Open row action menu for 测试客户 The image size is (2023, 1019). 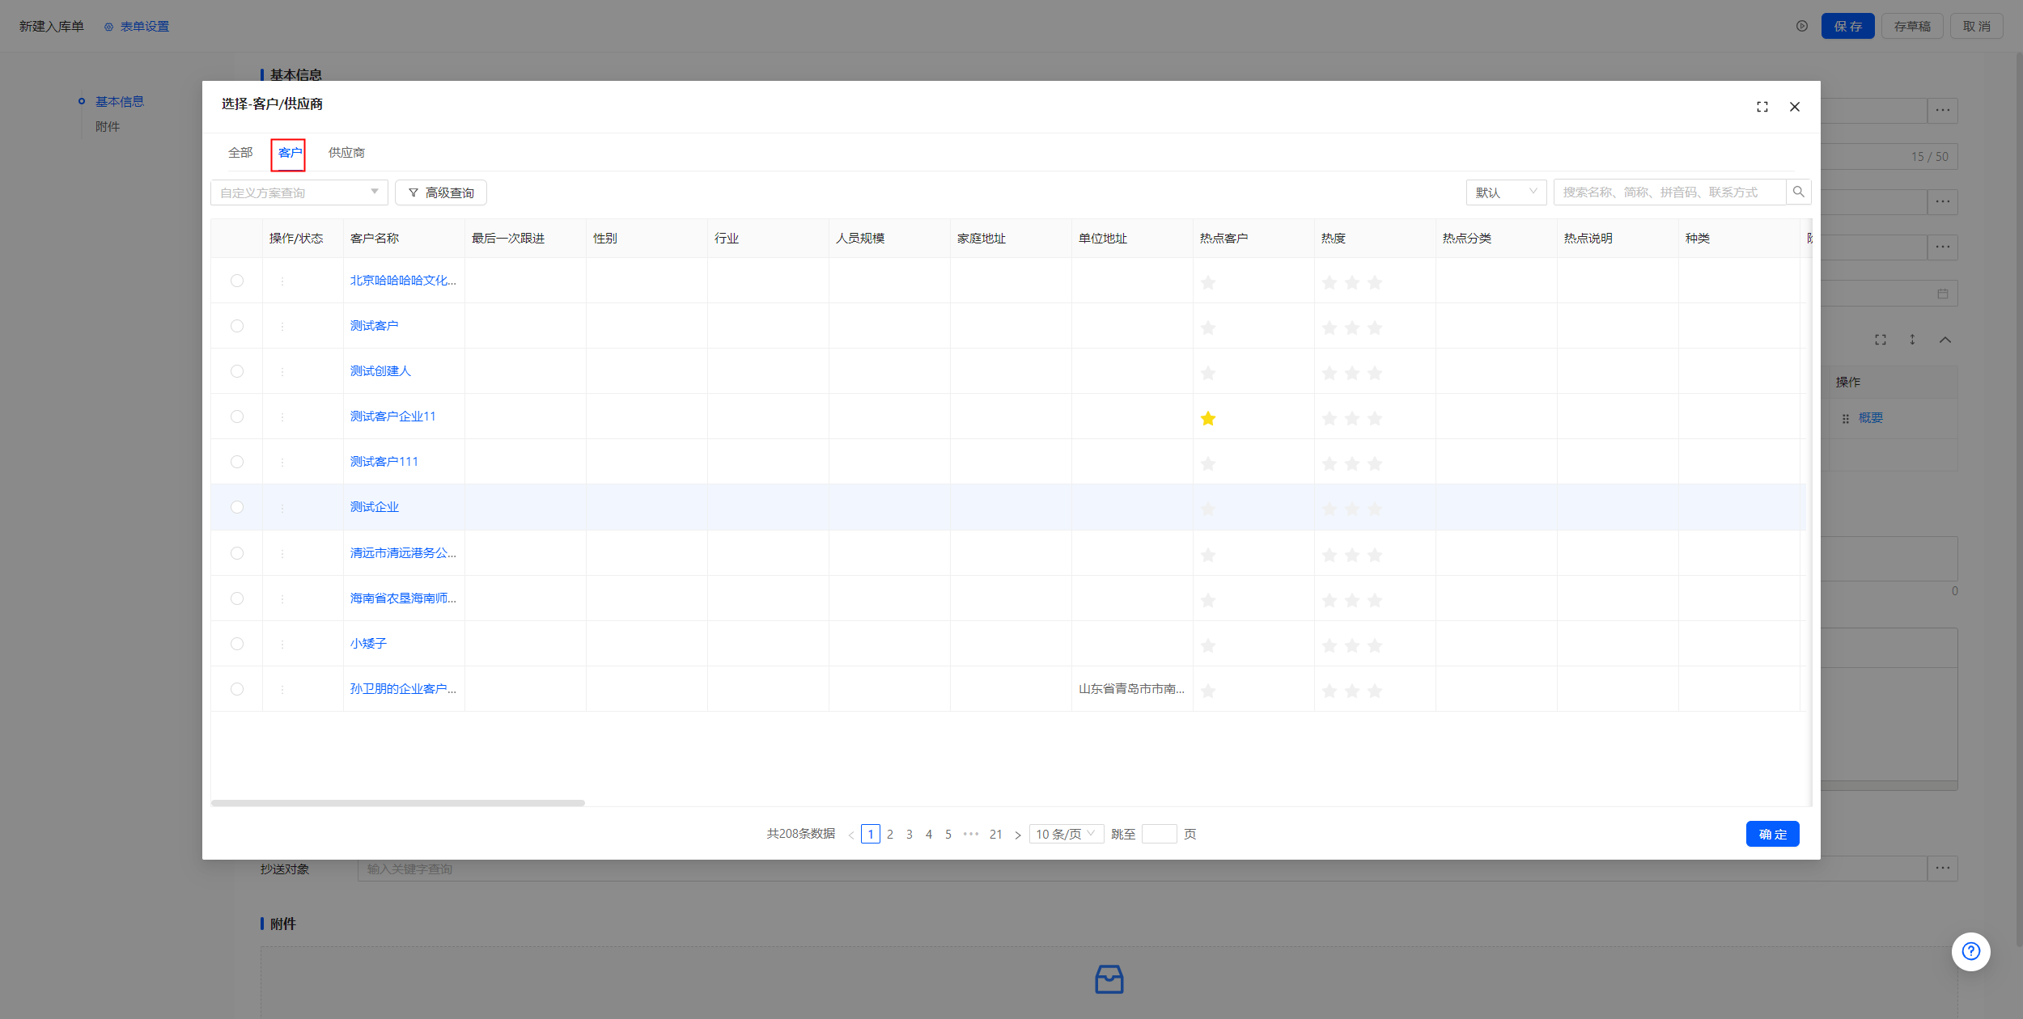282,327
